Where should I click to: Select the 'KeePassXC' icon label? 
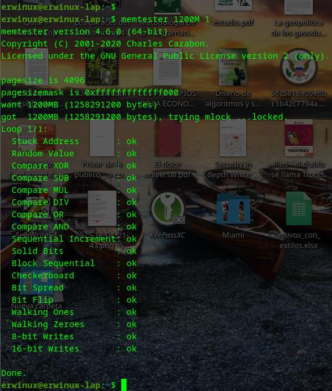[x=168, y=235]
